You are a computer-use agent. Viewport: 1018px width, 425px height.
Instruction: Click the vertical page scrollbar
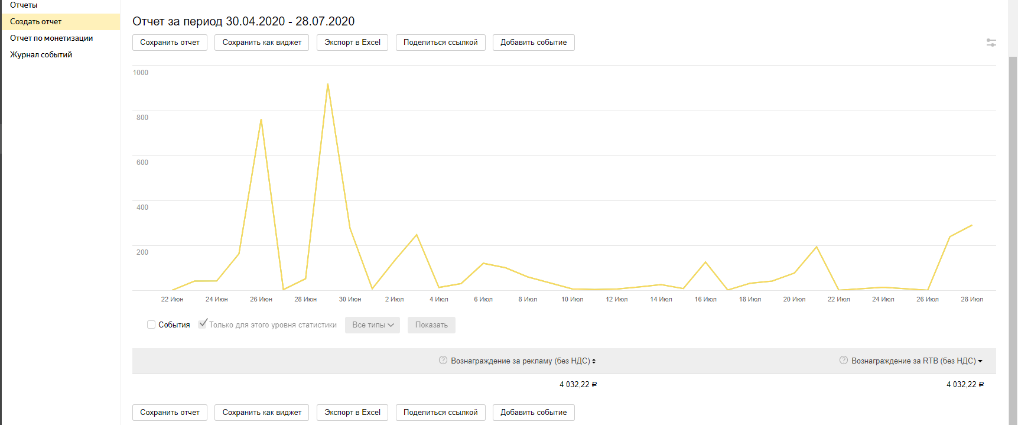click(x=1013, y=236)
